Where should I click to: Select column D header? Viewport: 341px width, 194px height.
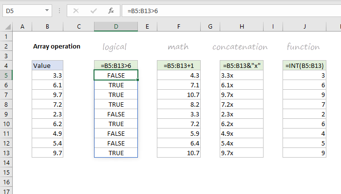[x=116, y=26]
